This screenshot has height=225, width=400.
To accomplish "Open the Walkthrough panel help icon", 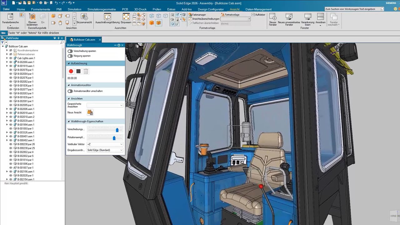I will 119,45.
